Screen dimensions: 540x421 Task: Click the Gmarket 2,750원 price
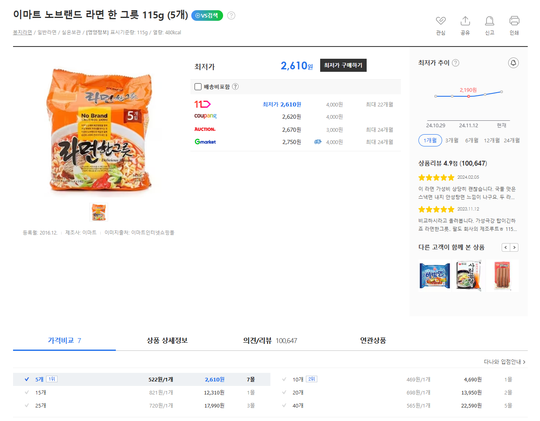pos(292,142)
